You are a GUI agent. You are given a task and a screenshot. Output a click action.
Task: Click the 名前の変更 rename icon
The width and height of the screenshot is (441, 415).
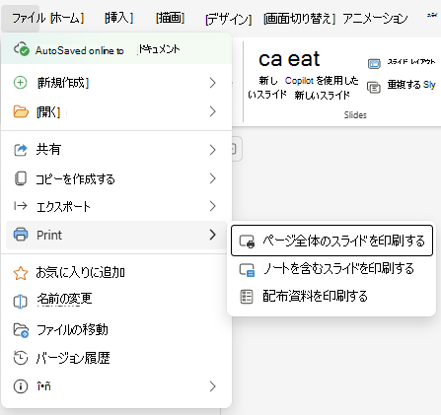click(20, 302)
